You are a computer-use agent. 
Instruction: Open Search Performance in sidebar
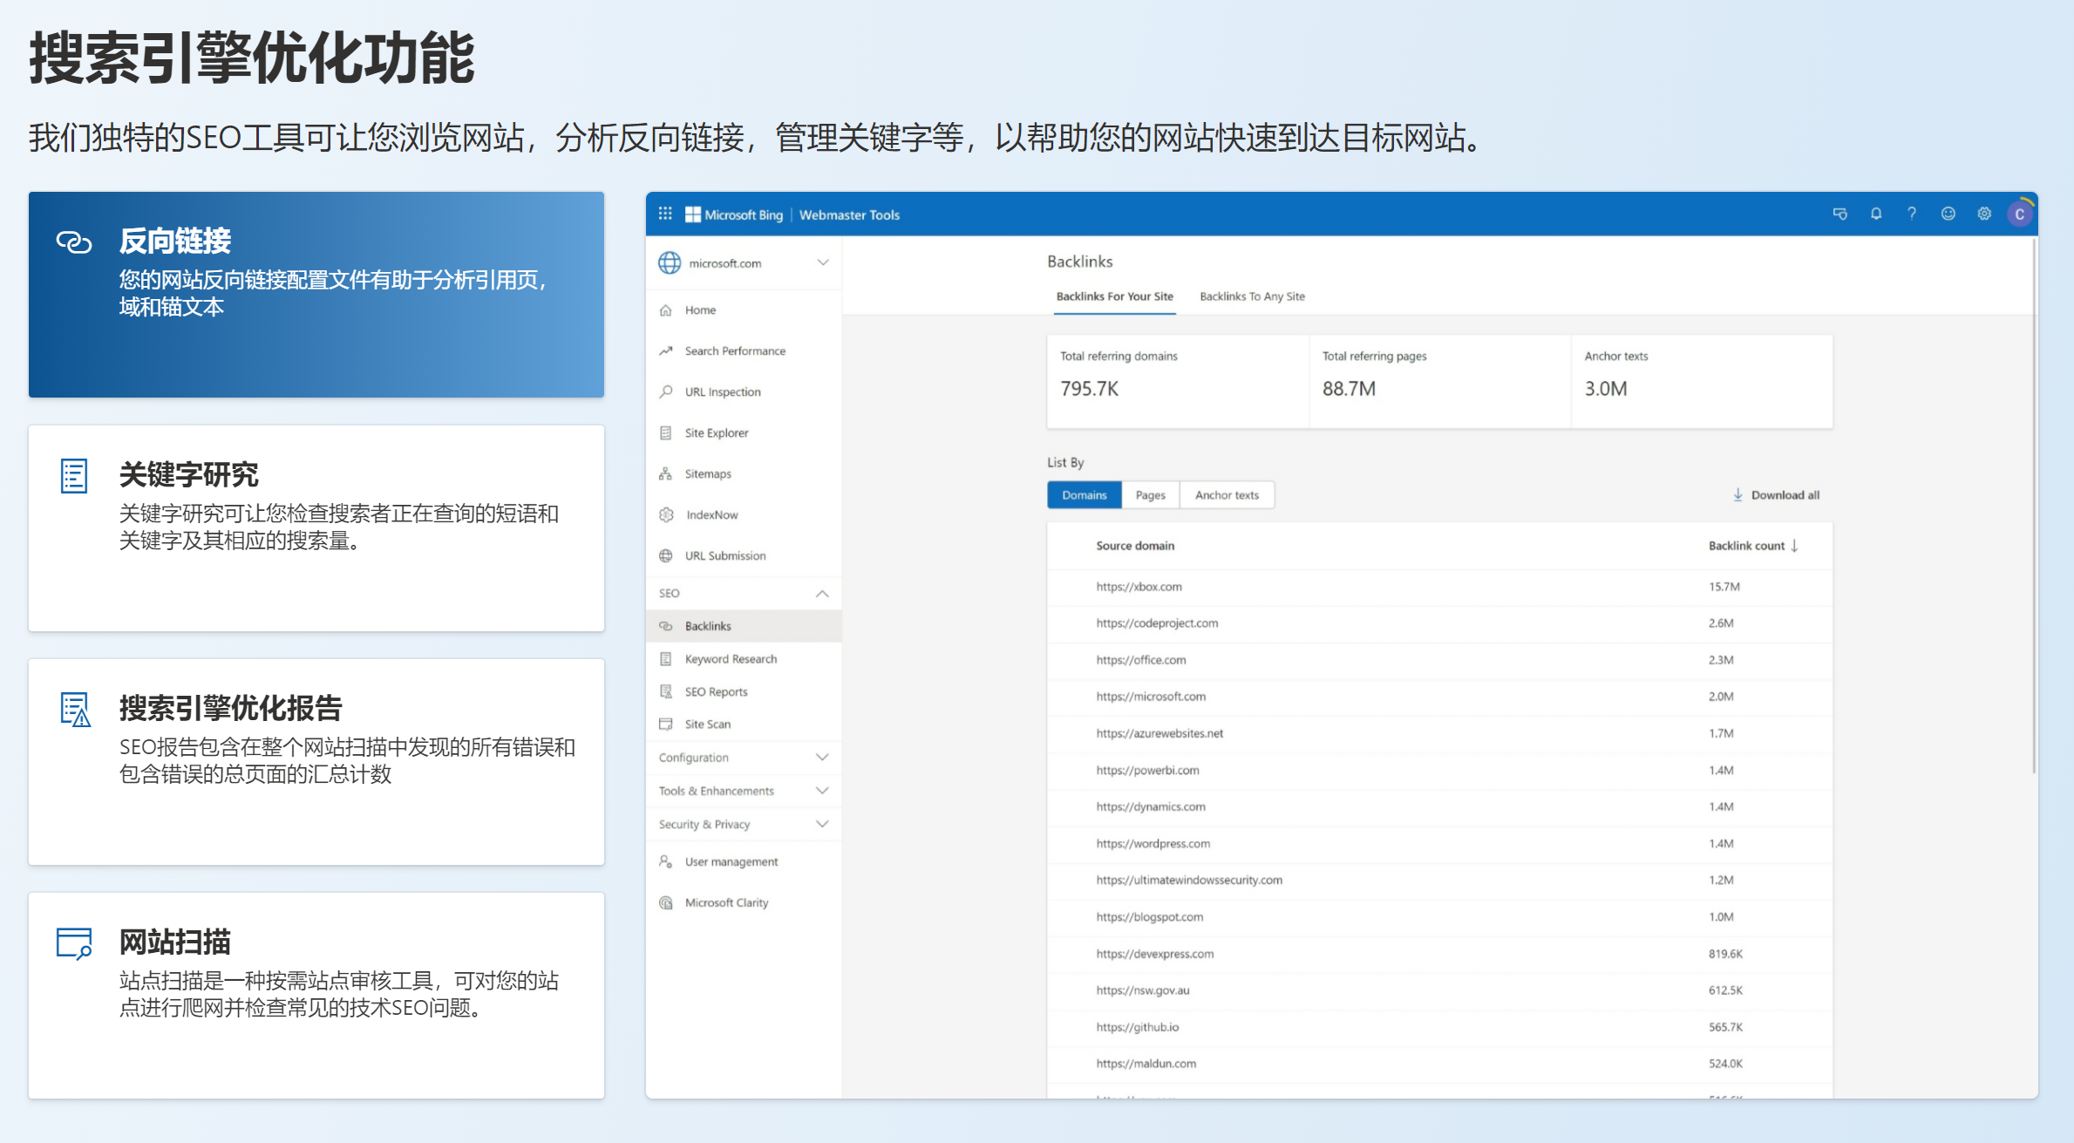pyautogui.click(x=744, y=350)
